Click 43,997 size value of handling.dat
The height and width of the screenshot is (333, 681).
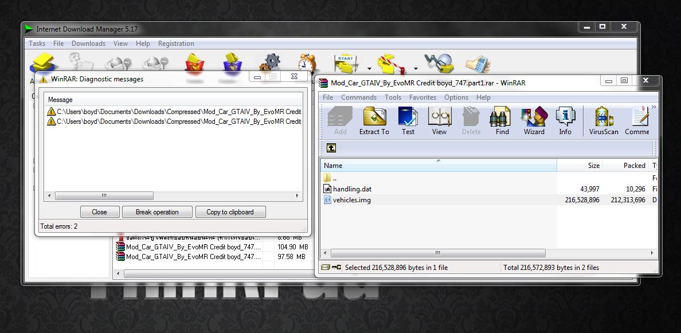click(x=590, y=189)
